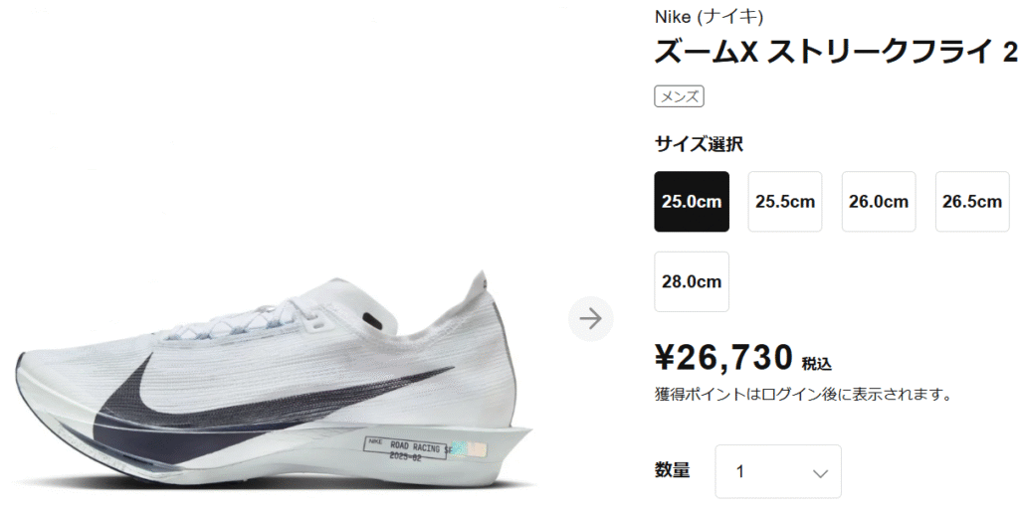1019x512 pixels.
Task: Click the ¥26,730 price text
Action: tap(724, 357)
